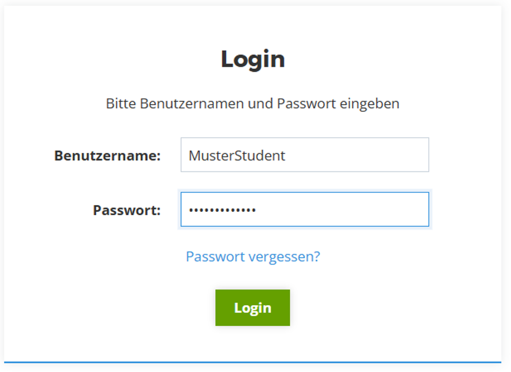The height and width of the screenshot is (372, 511).
Task: Click the blue-outlined focused text box
Action: [x=304, y=210]
